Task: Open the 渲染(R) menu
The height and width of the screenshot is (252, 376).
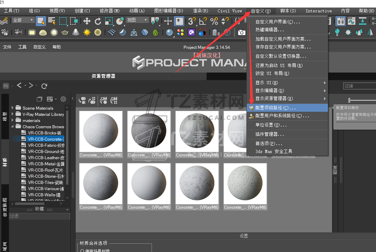Action: [x=200, y=11]
